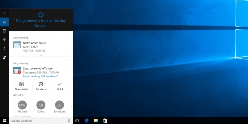Image resolution: width=248 pixels, height=124 pixels.
Task: Open the Cortana Notebook icon
Action: coord(5,31)
